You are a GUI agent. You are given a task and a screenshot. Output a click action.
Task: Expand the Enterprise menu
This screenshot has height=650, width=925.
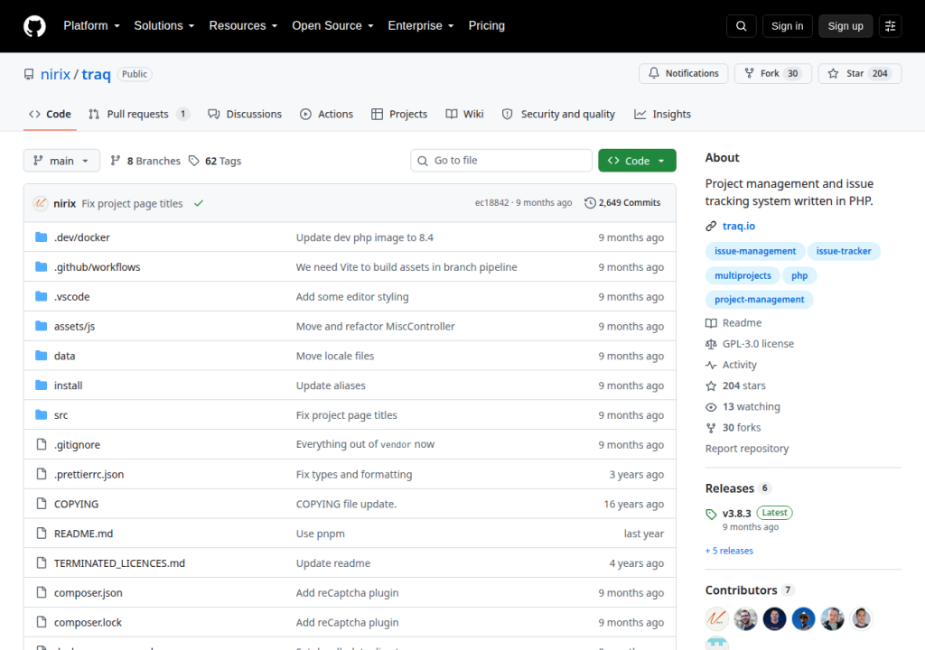point(421,26)
